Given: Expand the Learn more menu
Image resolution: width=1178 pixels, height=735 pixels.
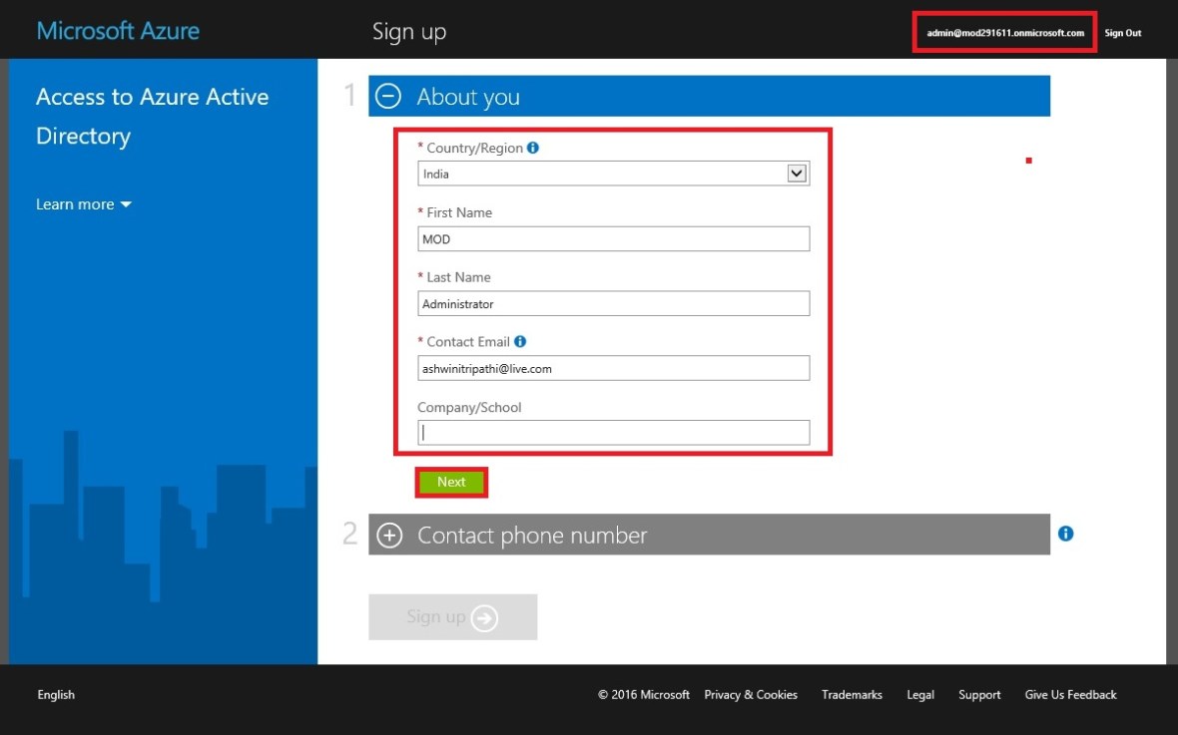Looking at the screenshot, I should (84, 204).
